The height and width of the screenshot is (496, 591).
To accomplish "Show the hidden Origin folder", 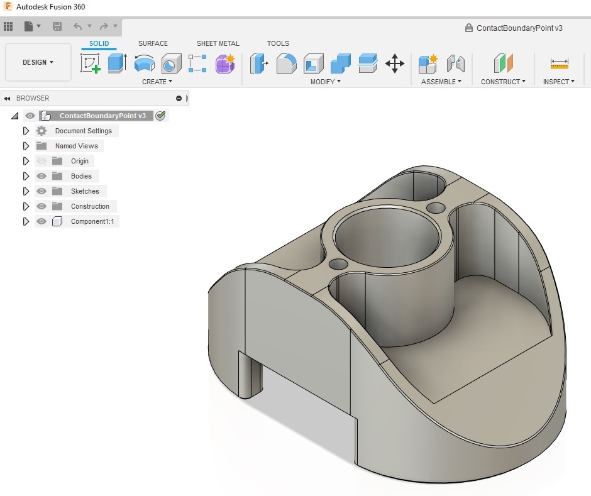I will click(42, 161).
